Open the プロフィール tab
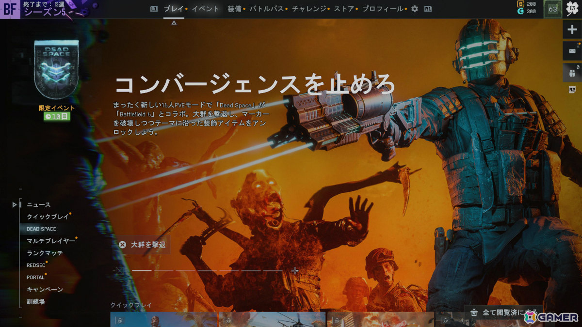582x327 pixels. [383, 9]
